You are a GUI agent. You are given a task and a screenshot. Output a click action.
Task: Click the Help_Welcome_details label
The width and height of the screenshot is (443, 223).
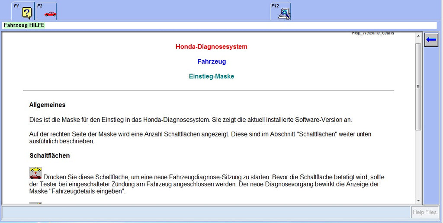click(373, 33)
